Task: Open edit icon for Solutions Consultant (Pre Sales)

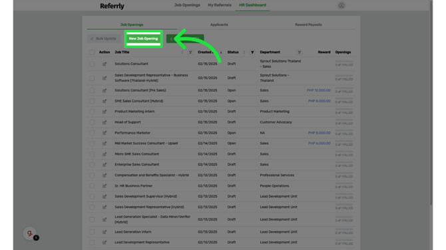Action: 105,90
